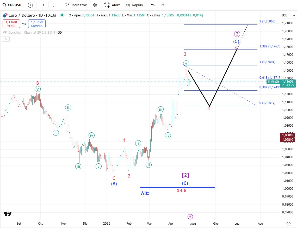Select the Euro / Dollaro symbol title
The image size is (297, 228).
32,15
